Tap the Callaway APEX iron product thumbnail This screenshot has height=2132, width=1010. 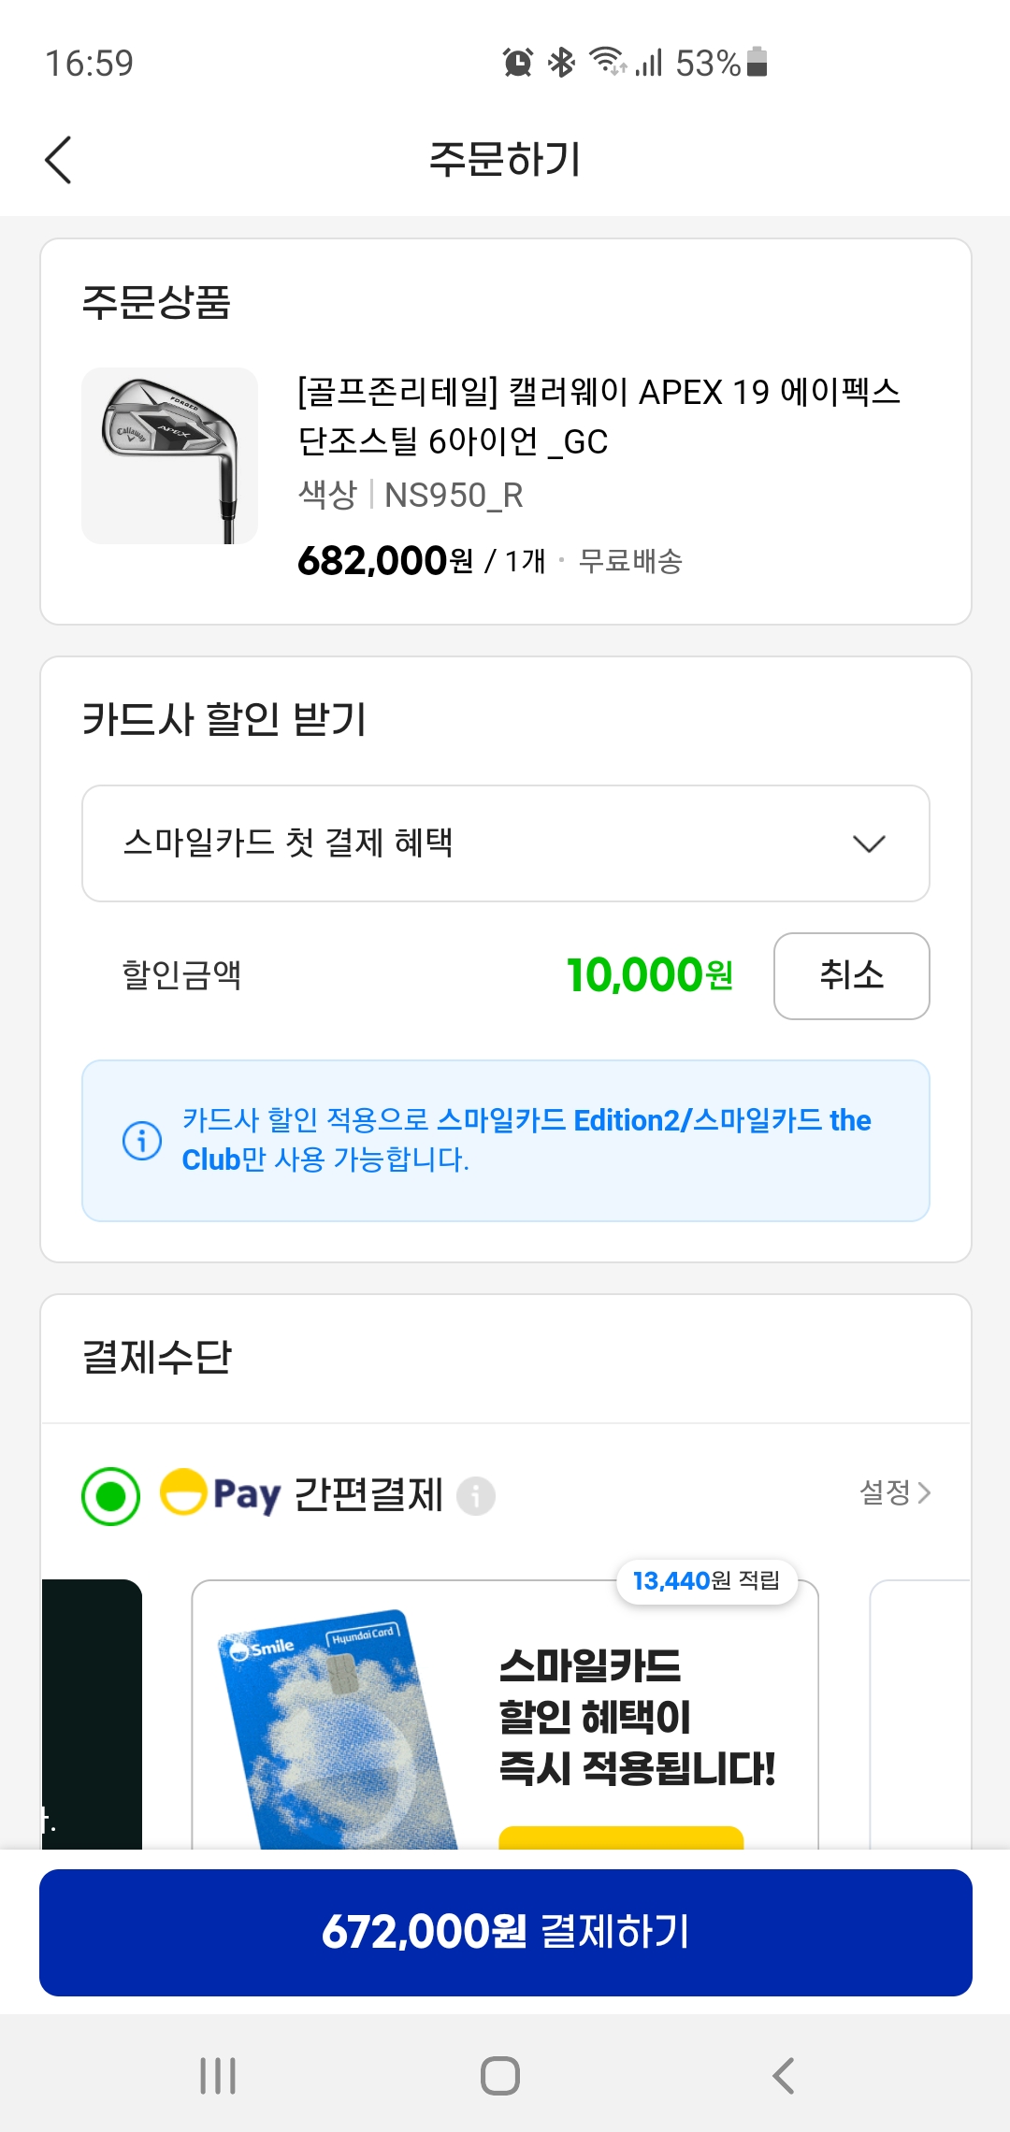point(169,455)
